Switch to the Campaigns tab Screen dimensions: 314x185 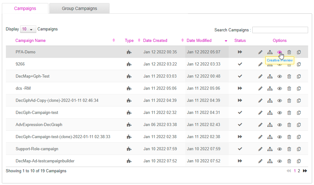(25, 8)
